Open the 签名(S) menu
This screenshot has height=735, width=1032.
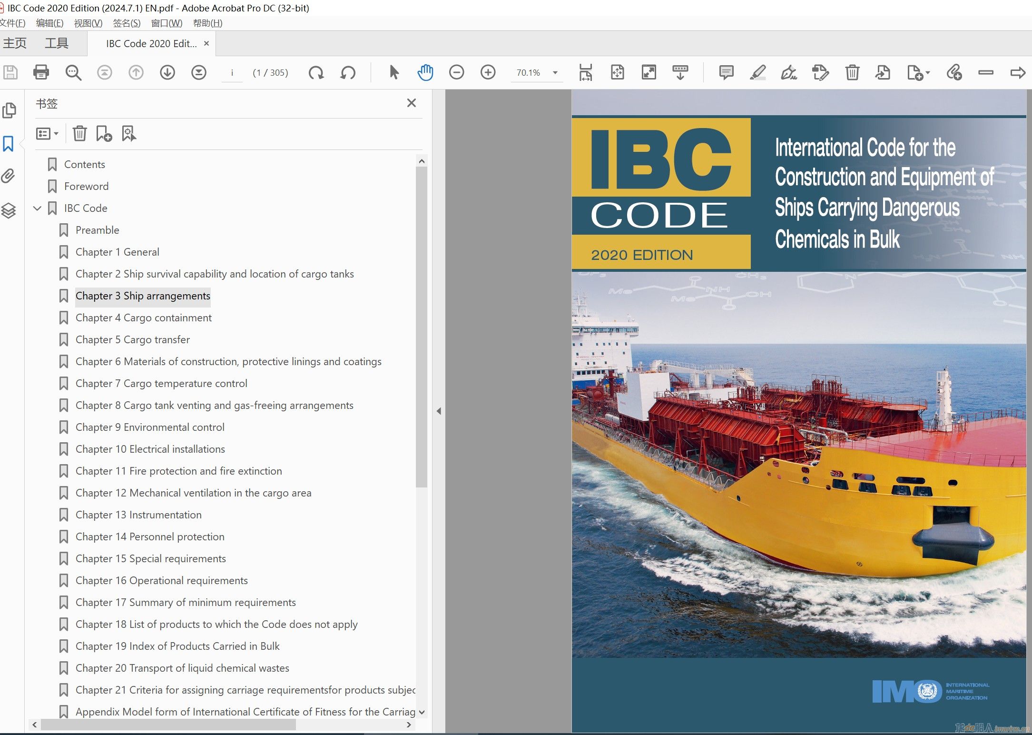(127, 23)
